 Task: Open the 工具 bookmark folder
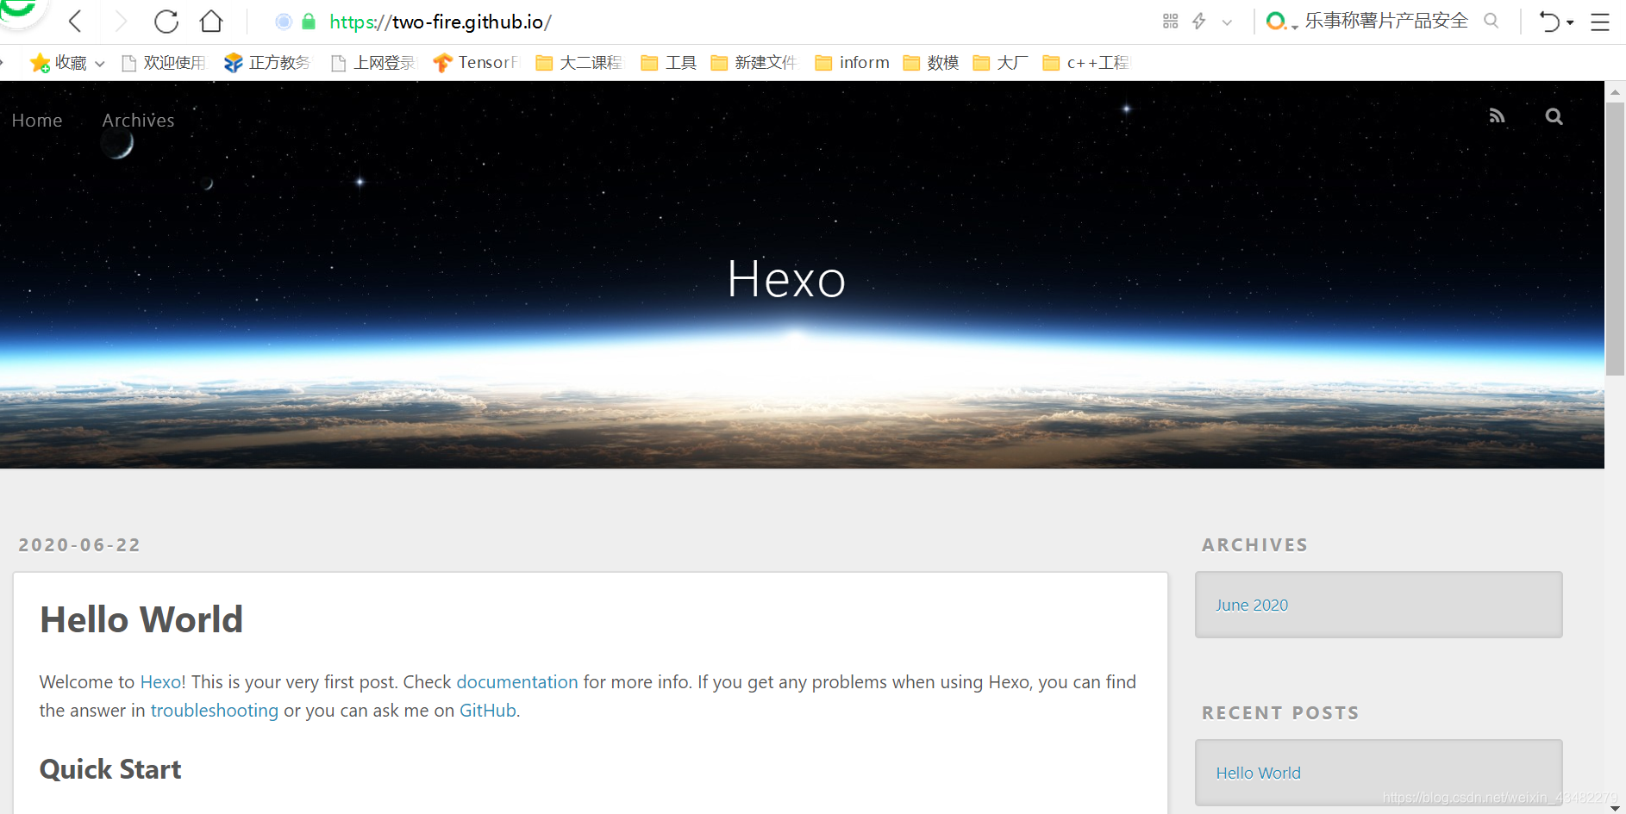669,63
